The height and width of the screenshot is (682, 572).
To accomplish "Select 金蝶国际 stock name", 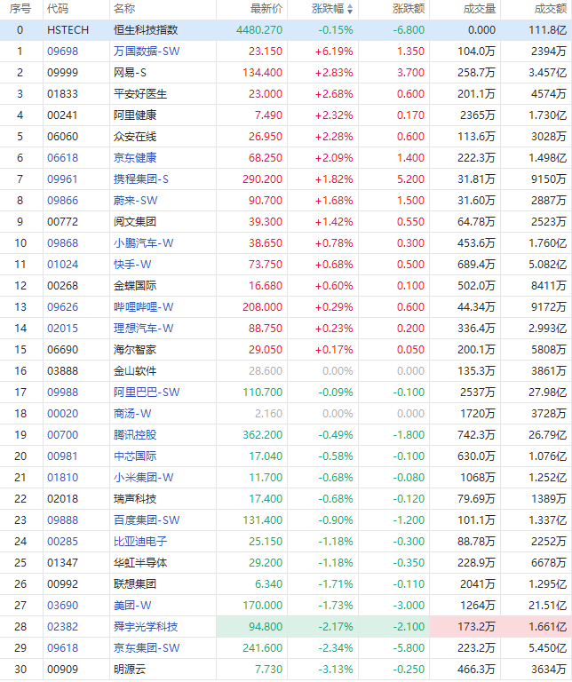I will [x=135, y=286].
